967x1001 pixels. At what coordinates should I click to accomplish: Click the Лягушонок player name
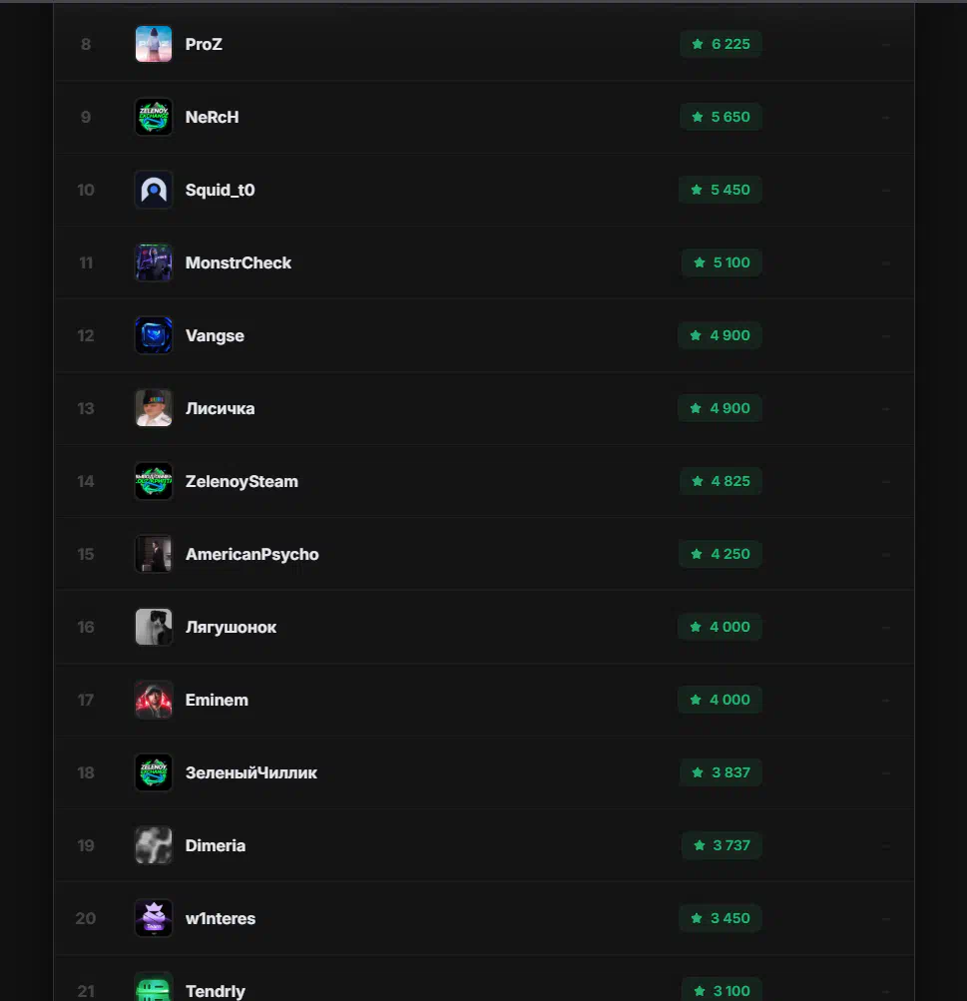pos(231,627)
